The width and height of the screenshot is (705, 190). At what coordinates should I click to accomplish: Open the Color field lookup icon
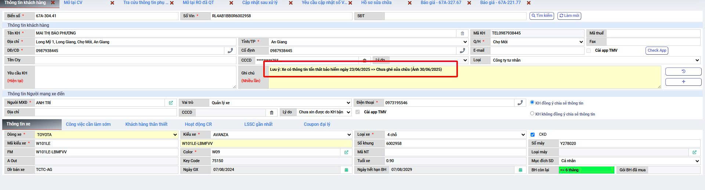346,152
